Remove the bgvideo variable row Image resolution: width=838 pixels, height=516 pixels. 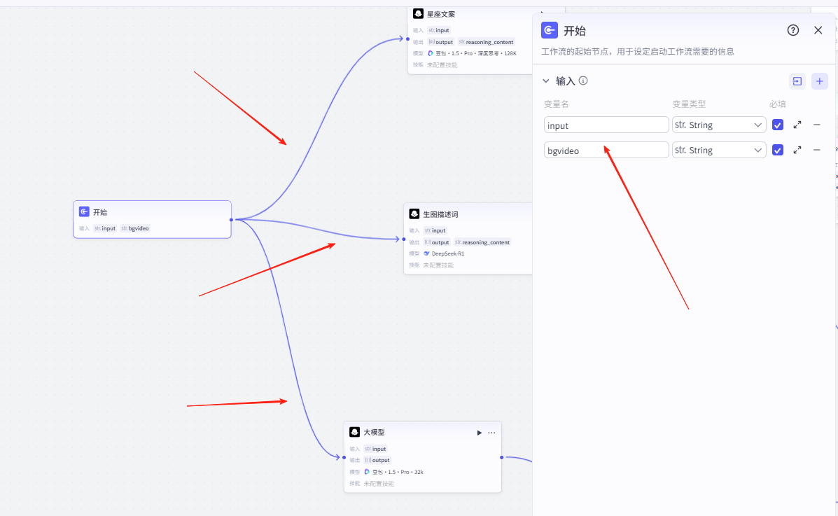(816, 150)
